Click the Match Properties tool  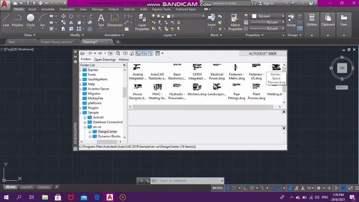pyautogui.click(x=235, y=22)
